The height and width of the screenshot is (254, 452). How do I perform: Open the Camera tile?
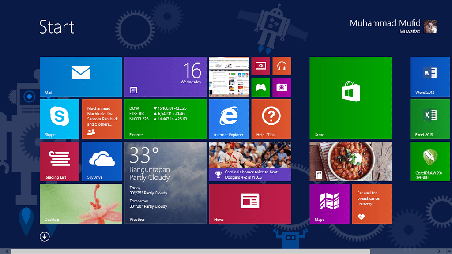282,87
